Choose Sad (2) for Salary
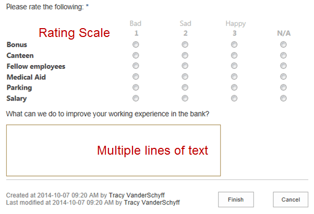 185,98
